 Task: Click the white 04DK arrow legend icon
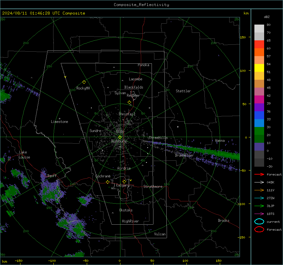coord(259,182)
